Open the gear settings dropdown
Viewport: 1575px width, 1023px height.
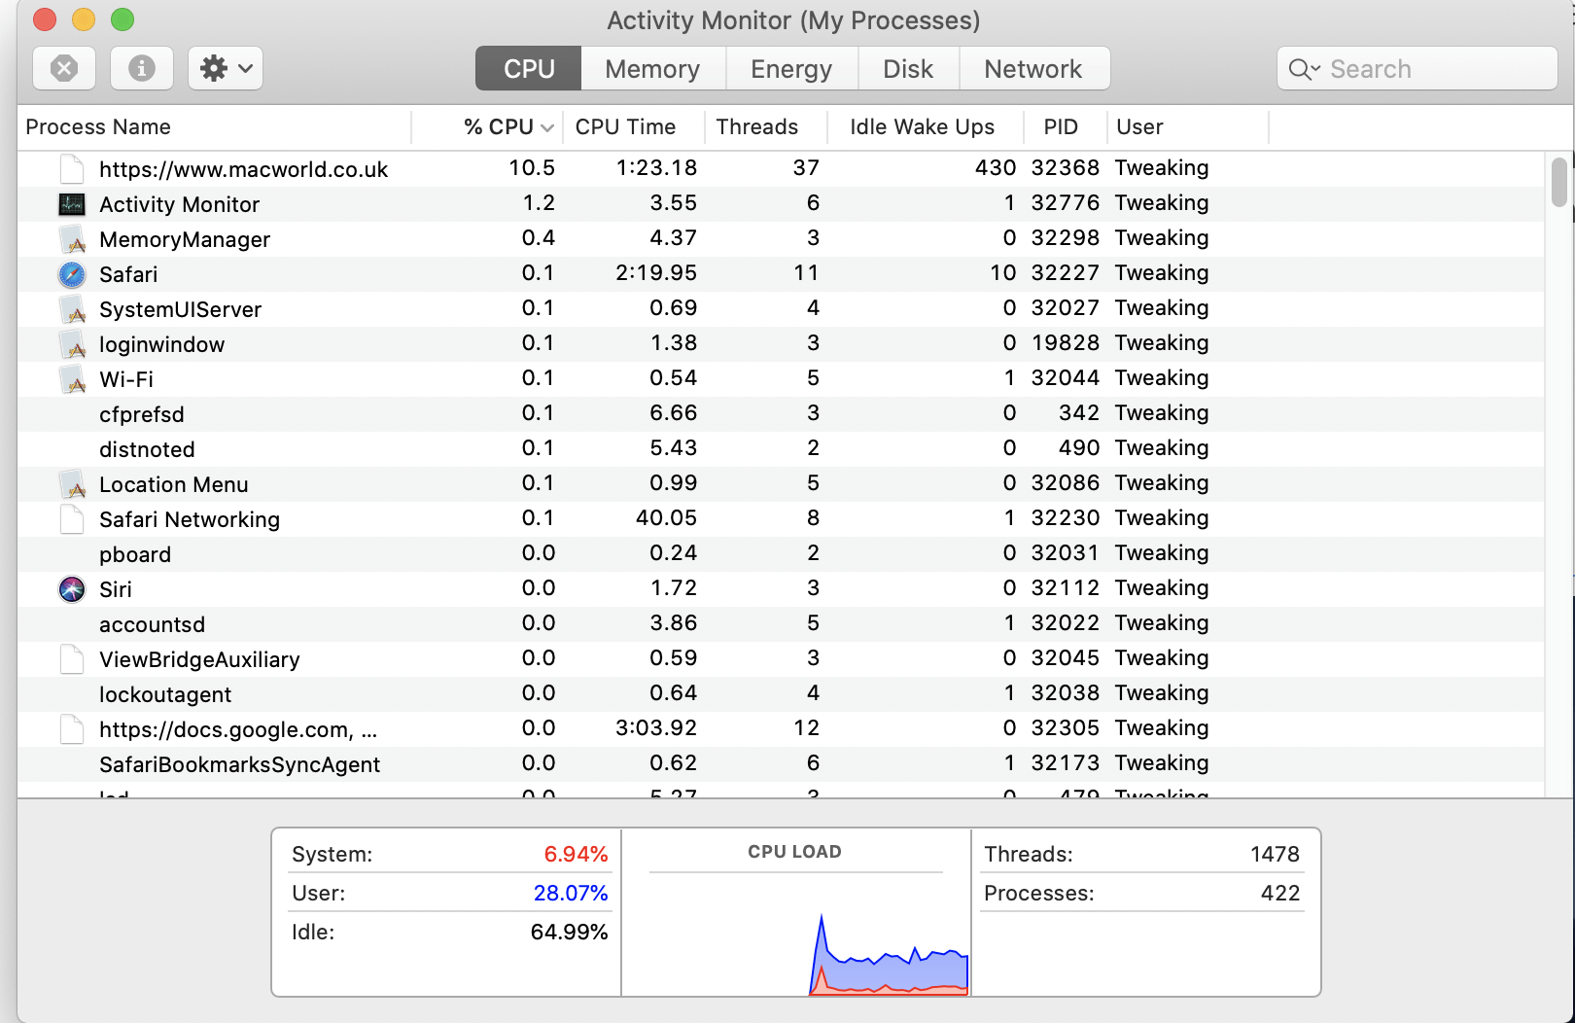click(225, 68)
